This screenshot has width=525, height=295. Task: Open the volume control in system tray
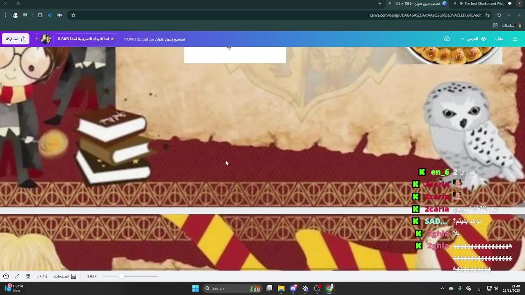(496, 288)
